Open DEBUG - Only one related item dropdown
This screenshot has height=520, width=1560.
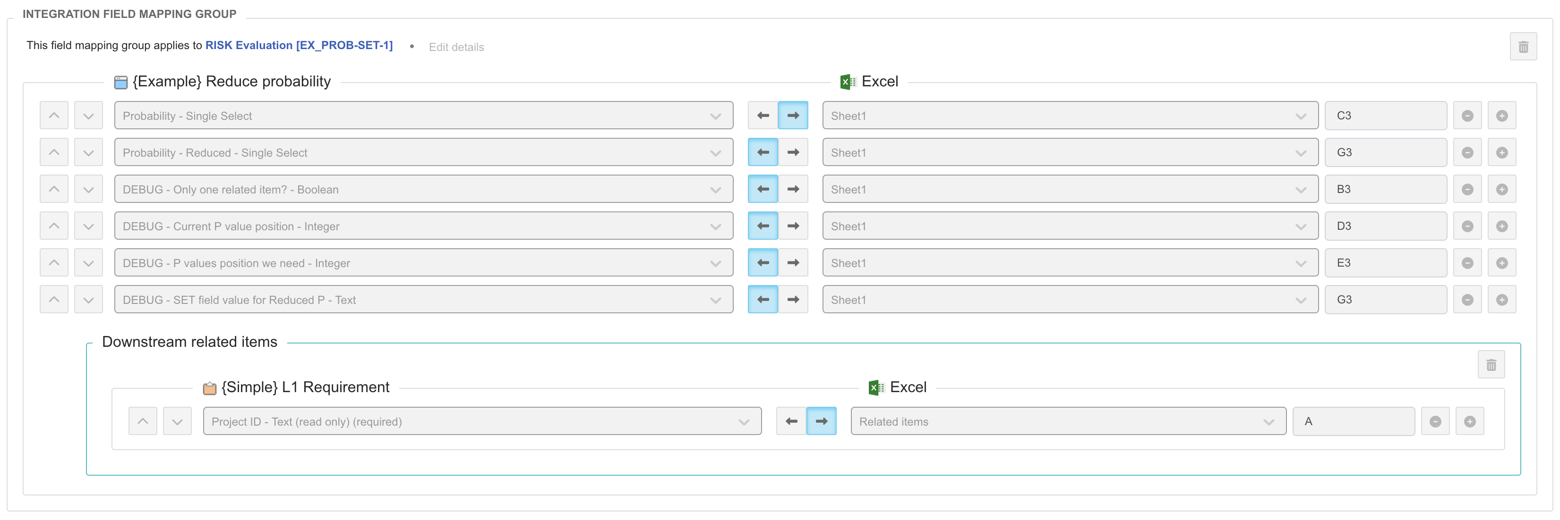pyautogui.click(x=424, y=189)
